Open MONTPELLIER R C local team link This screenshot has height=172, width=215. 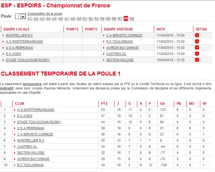click(19, 35)
